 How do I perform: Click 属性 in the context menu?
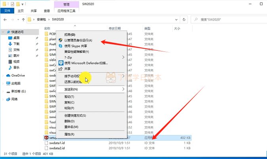pos(69,134)
